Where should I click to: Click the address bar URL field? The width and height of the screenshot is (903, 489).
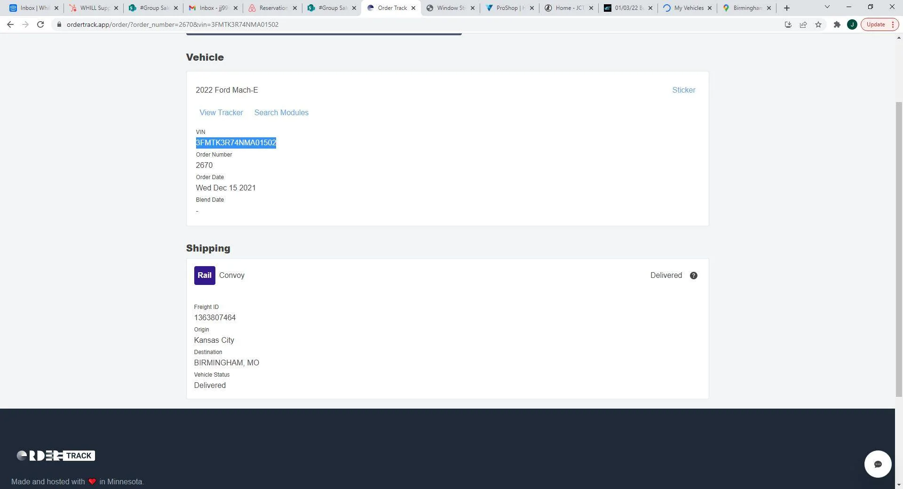click(x=414, y=24)
